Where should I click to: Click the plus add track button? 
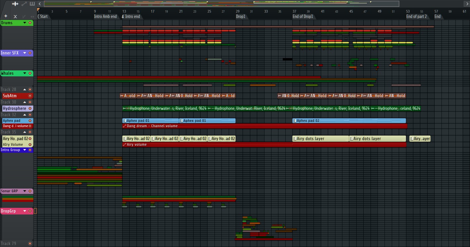click(x=6, y=16)
